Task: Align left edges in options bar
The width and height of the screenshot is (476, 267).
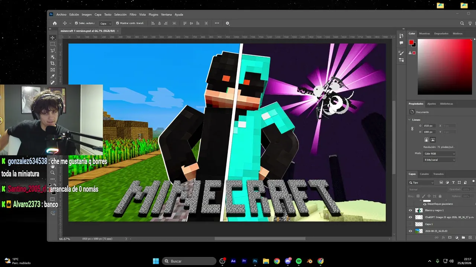Action: (x=153, y=23)
